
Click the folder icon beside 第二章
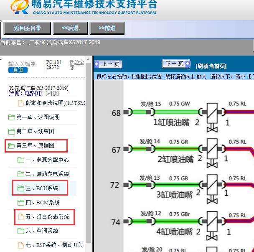click(x=12, y=132)
